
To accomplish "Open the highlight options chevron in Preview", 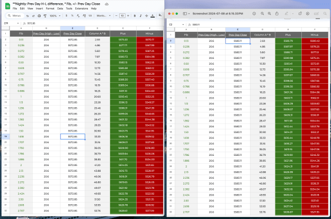I will pyautogui.click(x=293, y=14).
